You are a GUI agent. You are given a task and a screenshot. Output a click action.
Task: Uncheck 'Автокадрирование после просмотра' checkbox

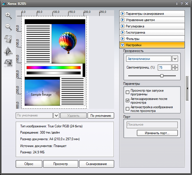pos(127,101)
